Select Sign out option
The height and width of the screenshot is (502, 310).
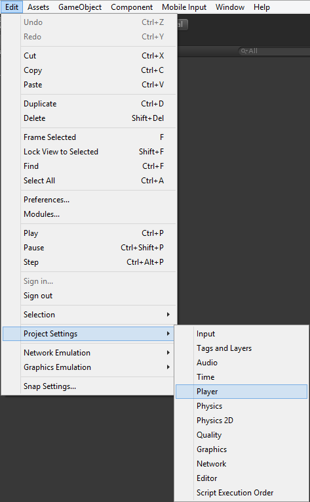pos(88,296)
